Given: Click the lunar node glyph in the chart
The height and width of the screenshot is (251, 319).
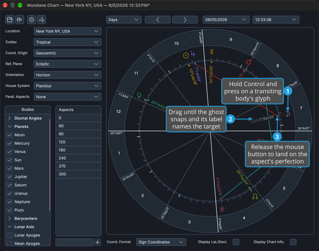Looking at the screenshot, I should (x=255, y=196).
